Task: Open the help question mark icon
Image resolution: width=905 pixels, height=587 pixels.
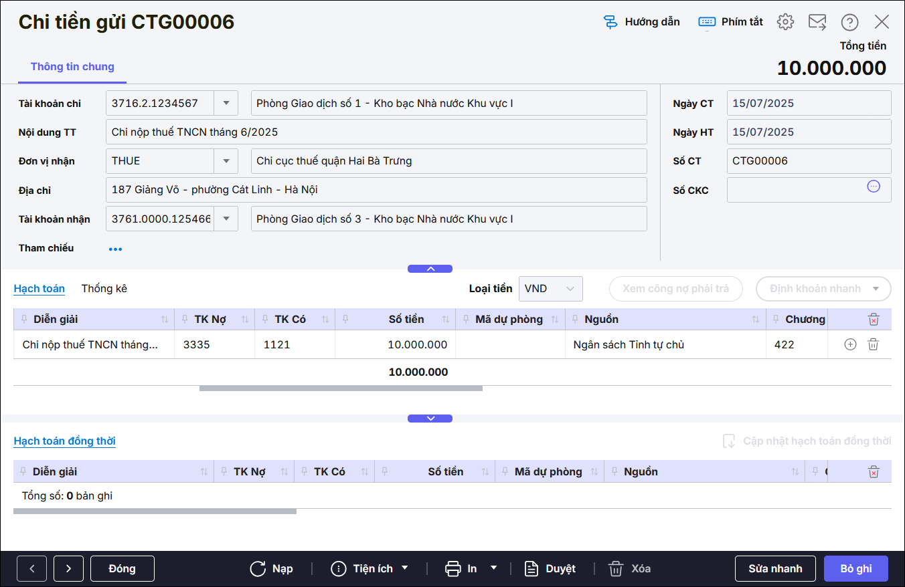Action: coord(849,22)
